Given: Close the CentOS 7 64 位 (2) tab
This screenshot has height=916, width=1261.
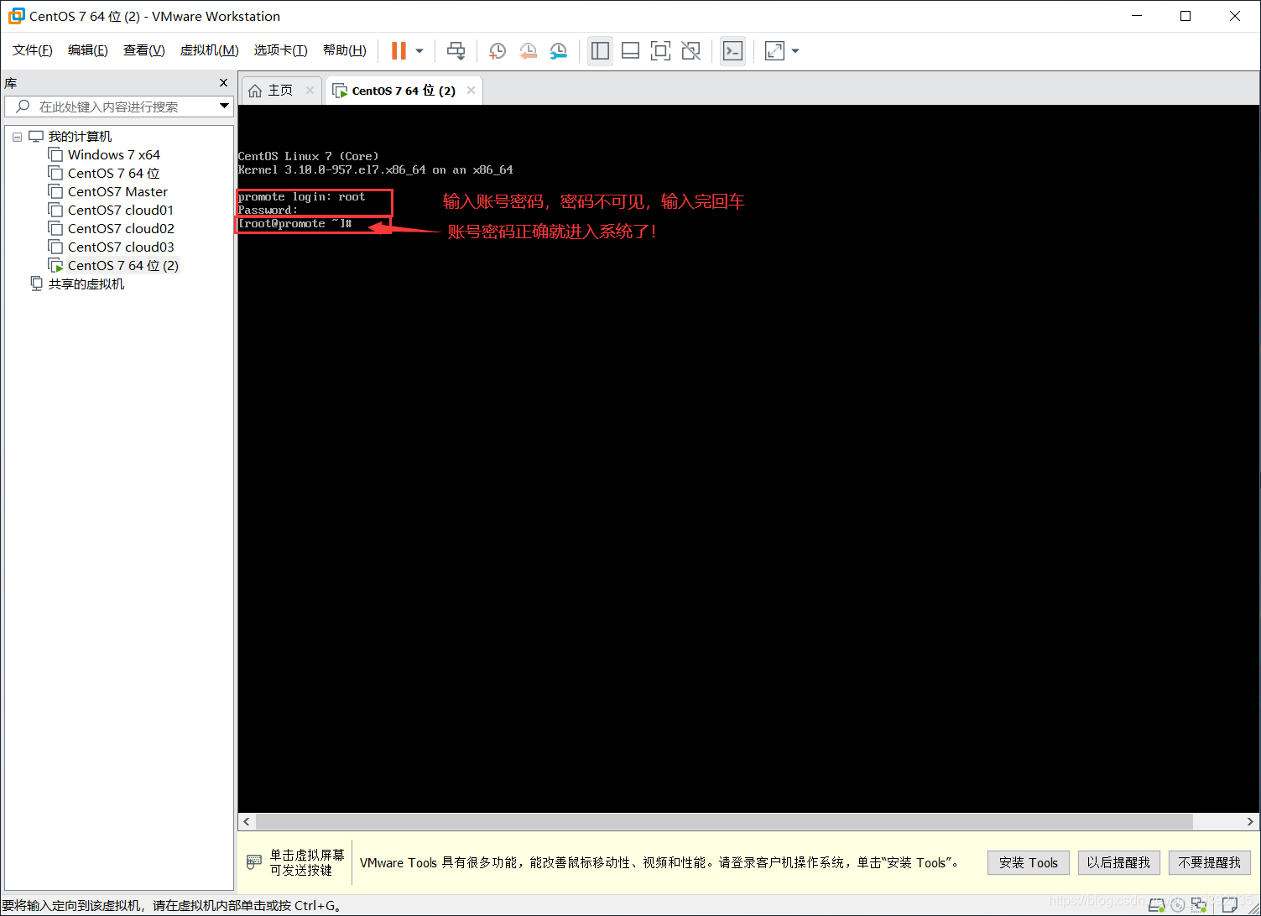Looking at the screenshot, I should point(471,90).
